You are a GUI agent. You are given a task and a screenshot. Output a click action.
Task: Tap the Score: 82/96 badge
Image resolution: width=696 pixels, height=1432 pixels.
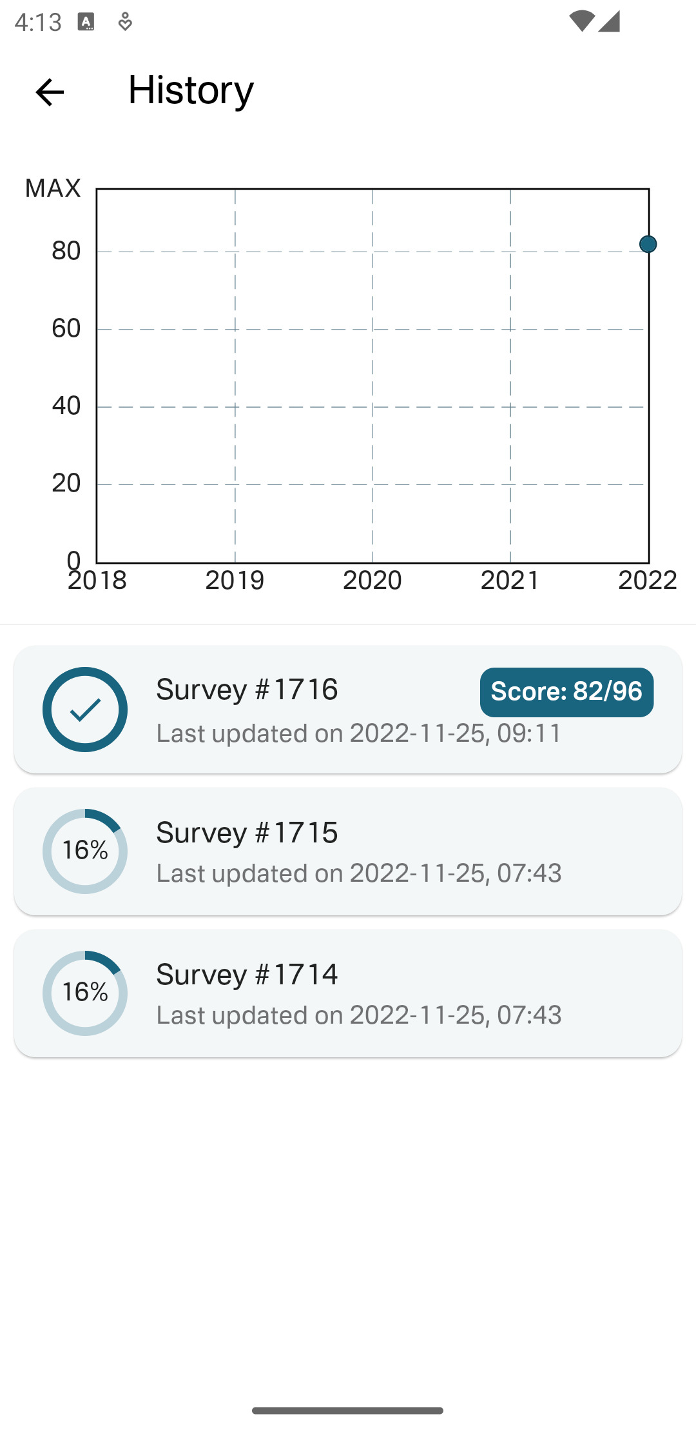click(566, 691)
